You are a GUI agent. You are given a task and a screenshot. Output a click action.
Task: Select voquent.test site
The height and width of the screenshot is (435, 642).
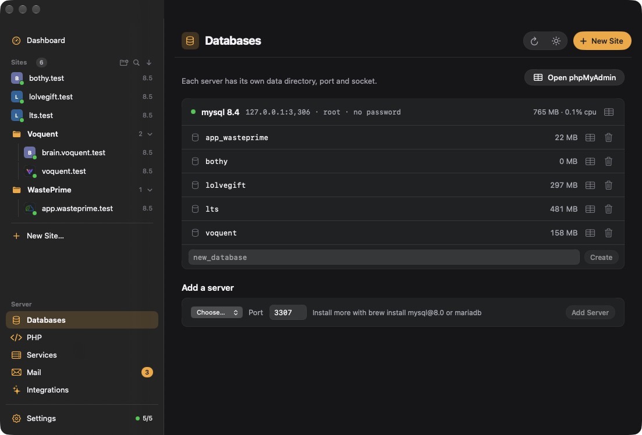(88, 171)
